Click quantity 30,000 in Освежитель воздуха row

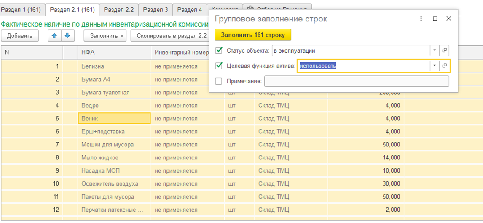(x=366, y=184)
